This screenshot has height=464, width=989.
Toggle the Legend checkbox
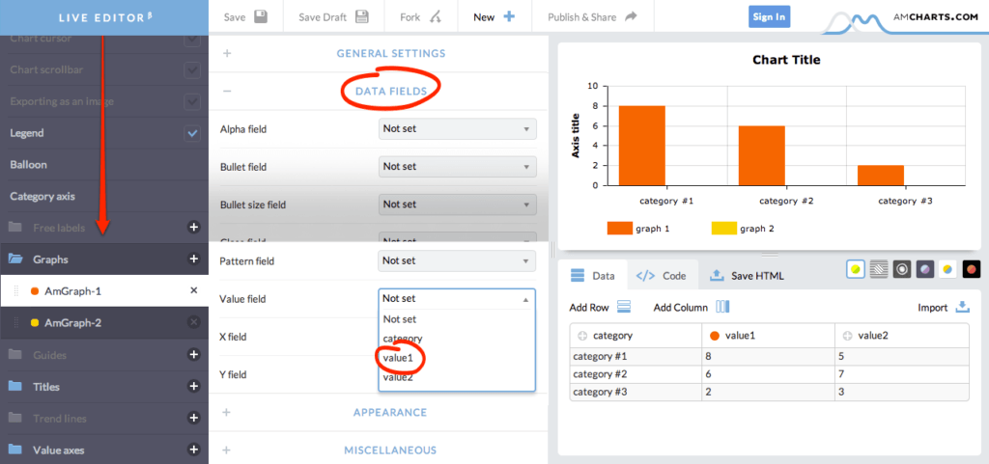pos(192,133)
